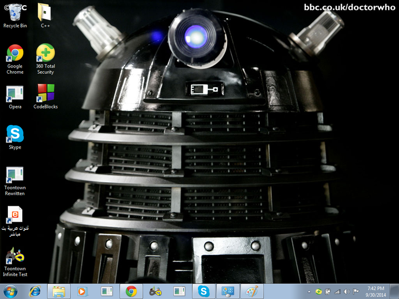The width and height of the screenshot is (399, 299).
Task: Switch to Paint in the taskbar
Action: (x=252, y=291)
